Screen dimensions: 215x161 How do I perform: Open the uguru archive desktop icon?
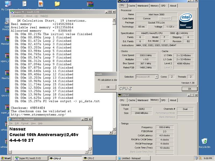[6, 56]
